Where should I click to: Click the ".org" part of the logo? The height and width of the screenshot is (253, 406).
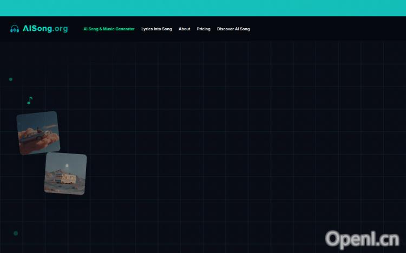coord(60,29)
